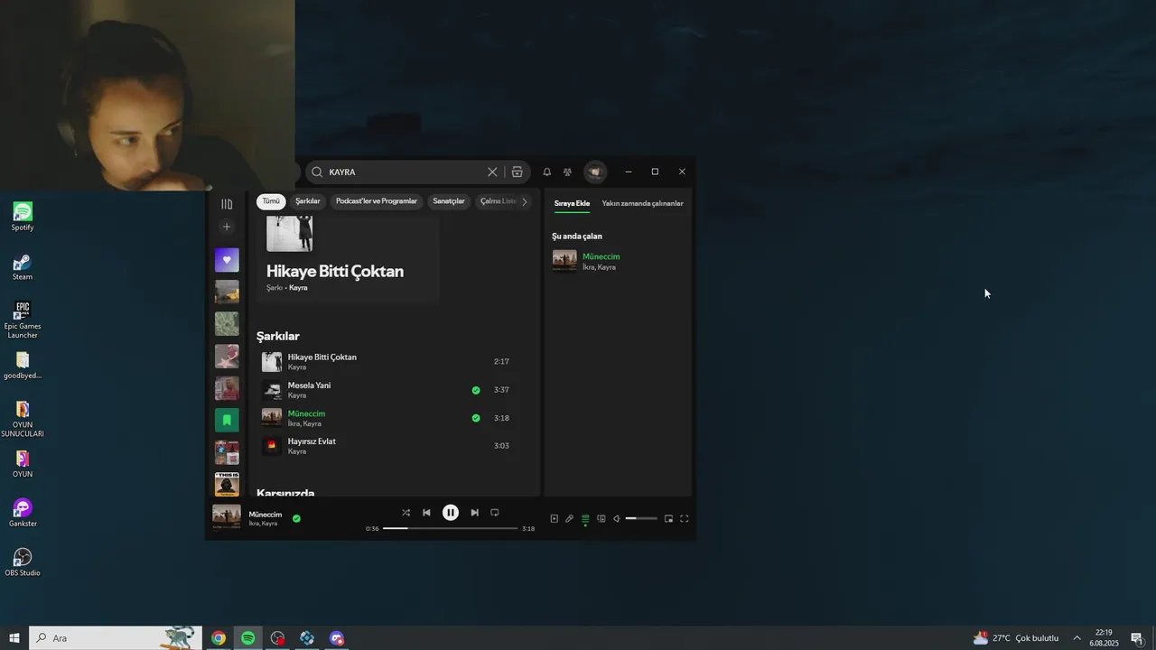
Task: Switch to Yakın zamanda çalınanlar tab
Action: tap(642, 203)
